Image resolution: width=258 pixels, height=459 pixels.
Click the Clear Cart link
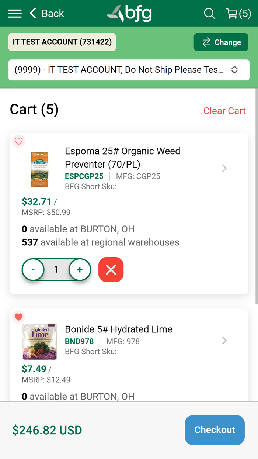(224, 111)
